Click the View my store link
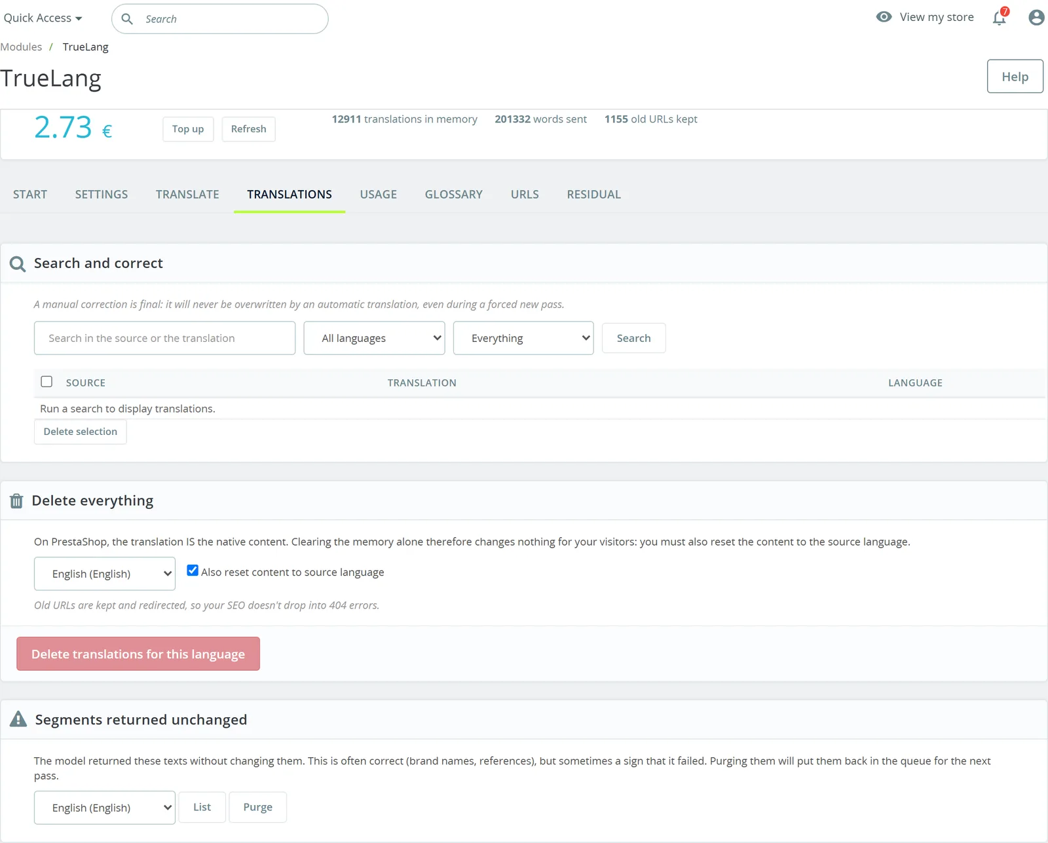 (x=937, y=17)
